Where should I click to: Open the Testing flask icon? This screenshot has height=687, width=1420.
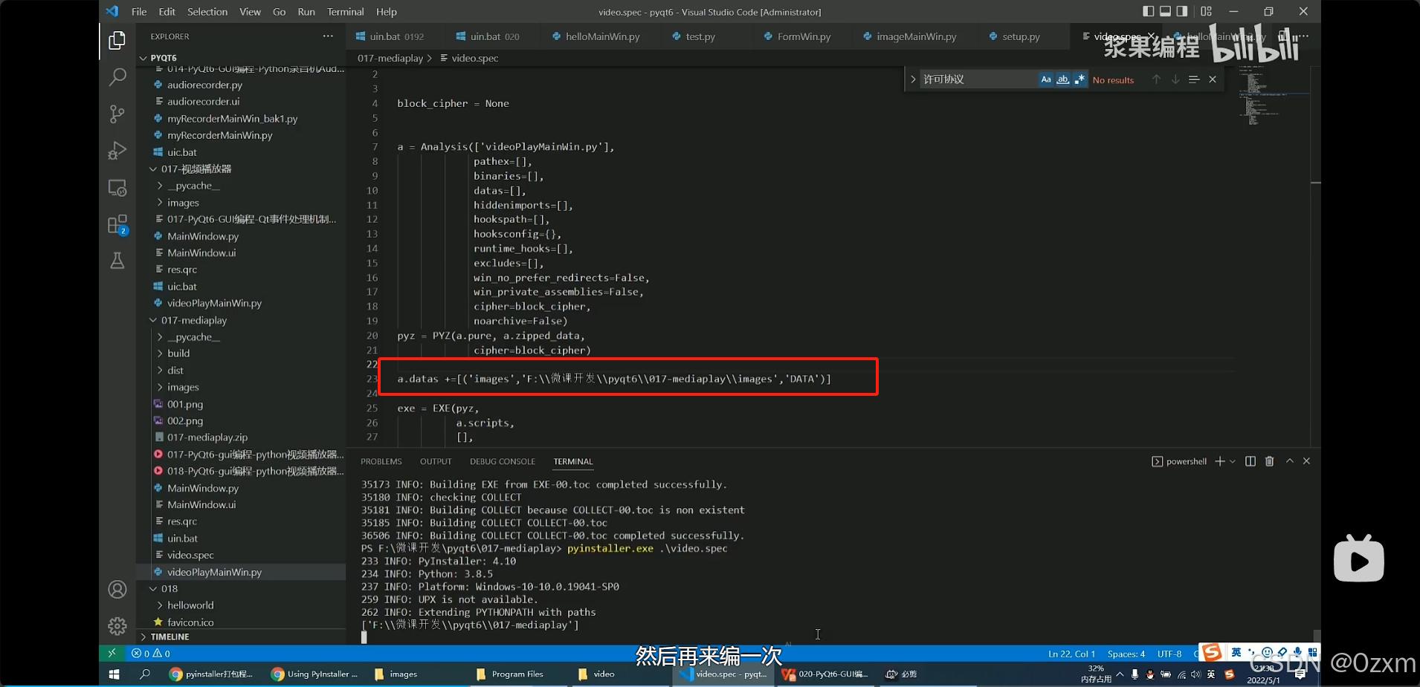click(117, 261)
